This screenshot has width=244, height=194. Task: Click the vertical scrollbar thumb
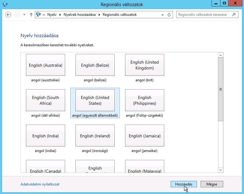pyautogui.click(x=220, y=89)
